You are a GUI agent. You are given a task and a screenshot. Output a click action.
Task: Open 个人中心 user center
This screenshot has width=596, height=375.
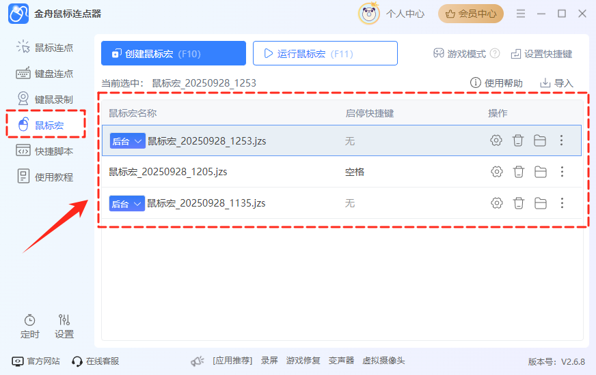point(405,14)
